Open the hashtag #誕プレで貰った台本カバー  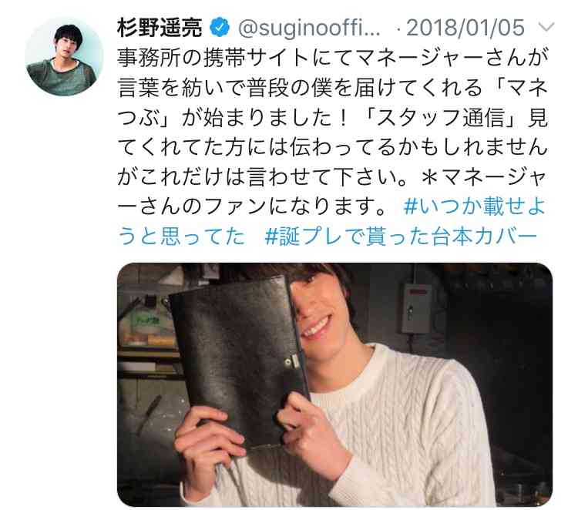click(401, 236)
